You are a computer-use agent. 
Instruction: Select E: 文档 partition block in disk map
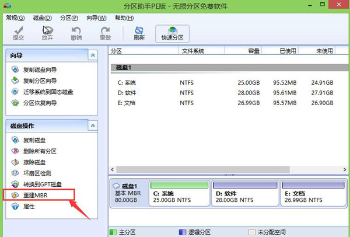tap(313, 193)
